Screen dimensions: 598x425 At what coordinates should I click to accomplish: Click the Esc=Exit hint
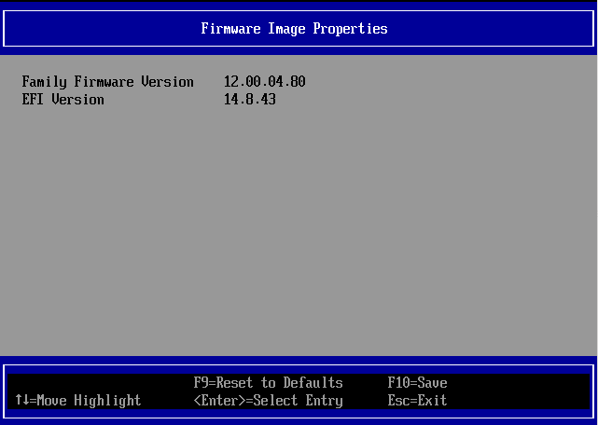(x=417, y=401)
